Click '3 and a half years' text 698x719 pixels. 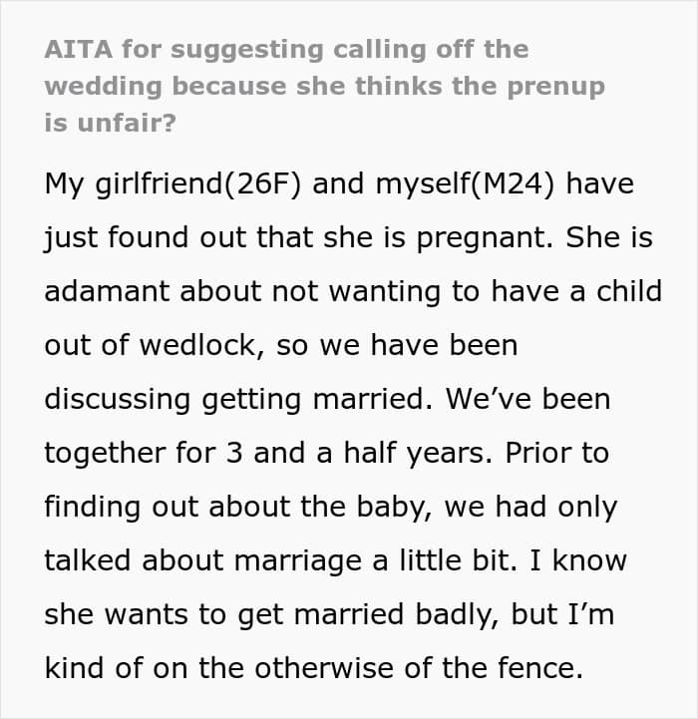tap(359, 454)
